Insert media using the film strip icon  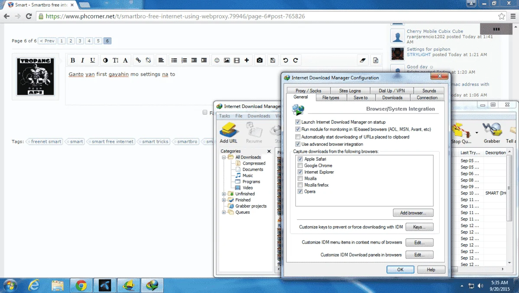[237, 60]
